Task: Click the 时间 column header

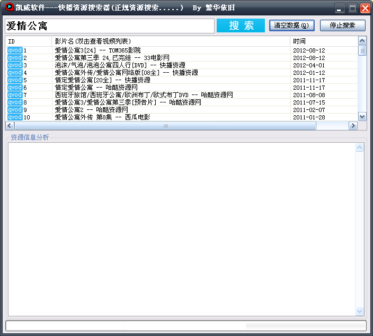Action: point(323,41)
